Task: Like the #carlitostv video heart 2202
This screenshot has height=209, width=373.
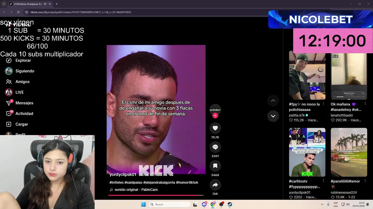Action: pos(291,197)
